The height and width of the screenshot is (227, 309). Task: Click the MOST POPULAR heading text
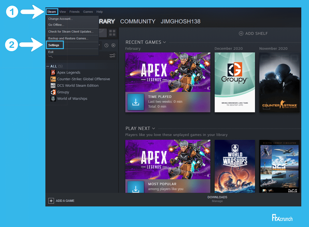click(162, 184)
